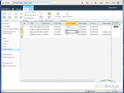Click the Completed status cell
The width and height of the screenshot is (124, 93).
coord(84,27)
